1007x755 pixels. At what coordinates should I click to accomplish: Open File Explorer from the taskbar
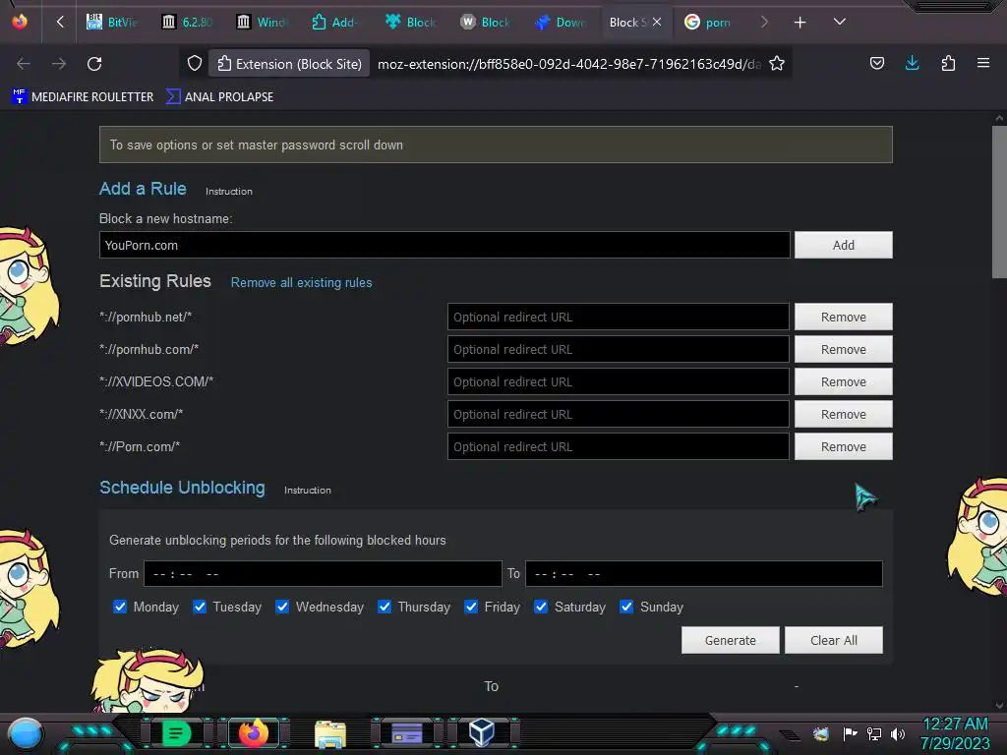tap(330, 733)
